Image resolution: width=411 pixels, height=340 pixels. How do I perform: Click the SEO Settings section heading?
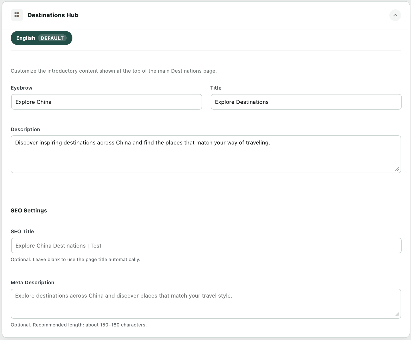click(29, 210)
